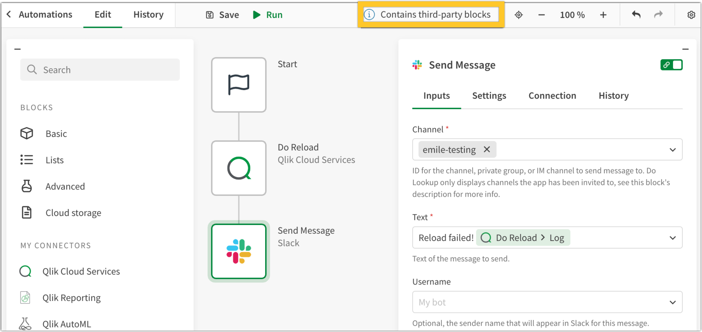Image resolution: width=702 pixels, height=332 pixels.
Task: Expand the Channel dropdown
Action: 672,149
